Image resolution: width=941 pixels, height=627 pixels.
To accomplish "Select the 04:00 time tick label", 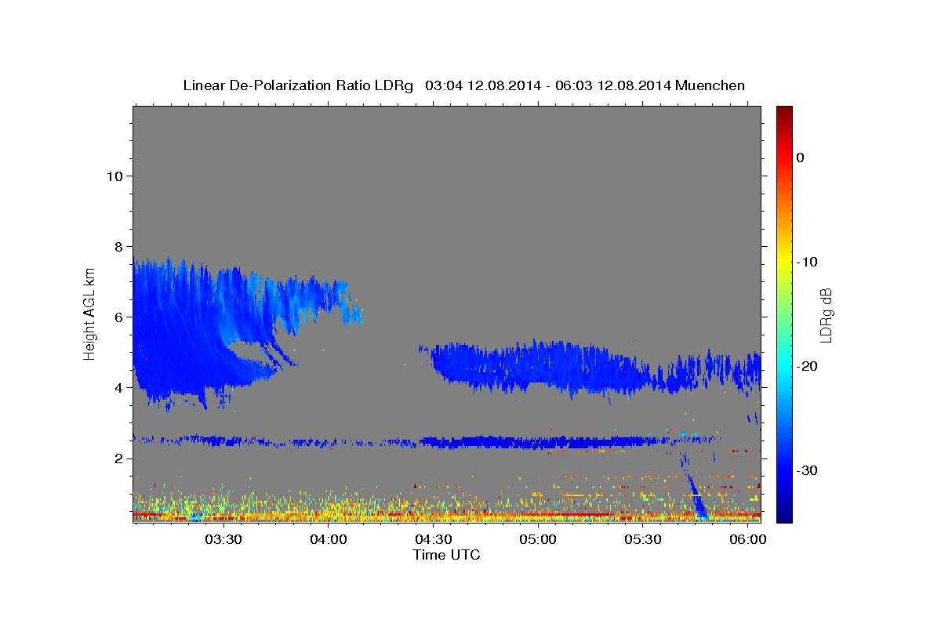I will [328, 540].
